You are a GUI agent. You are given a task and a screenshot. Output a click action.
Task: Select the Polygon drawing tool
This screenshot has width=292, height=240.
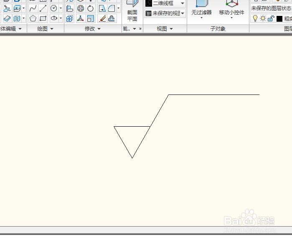[33, 18]
